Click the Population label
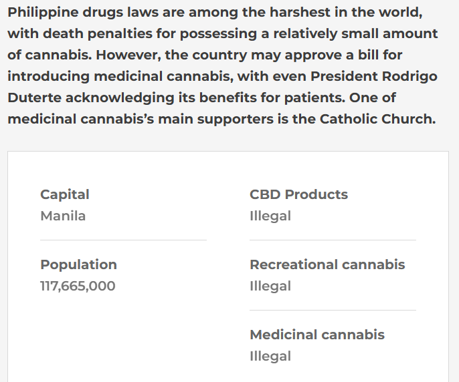Screen dimensions: 459x382 click(x=78, y=265)
